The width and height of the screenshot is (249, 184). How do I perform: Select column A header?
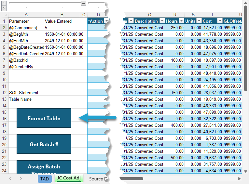click(x=26, y=15)
